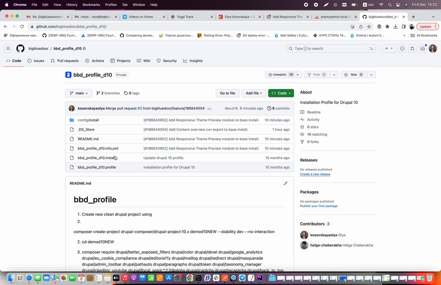Open Unwatch notifications dropdown
441x285 pixels.
(x=283, y=74)
